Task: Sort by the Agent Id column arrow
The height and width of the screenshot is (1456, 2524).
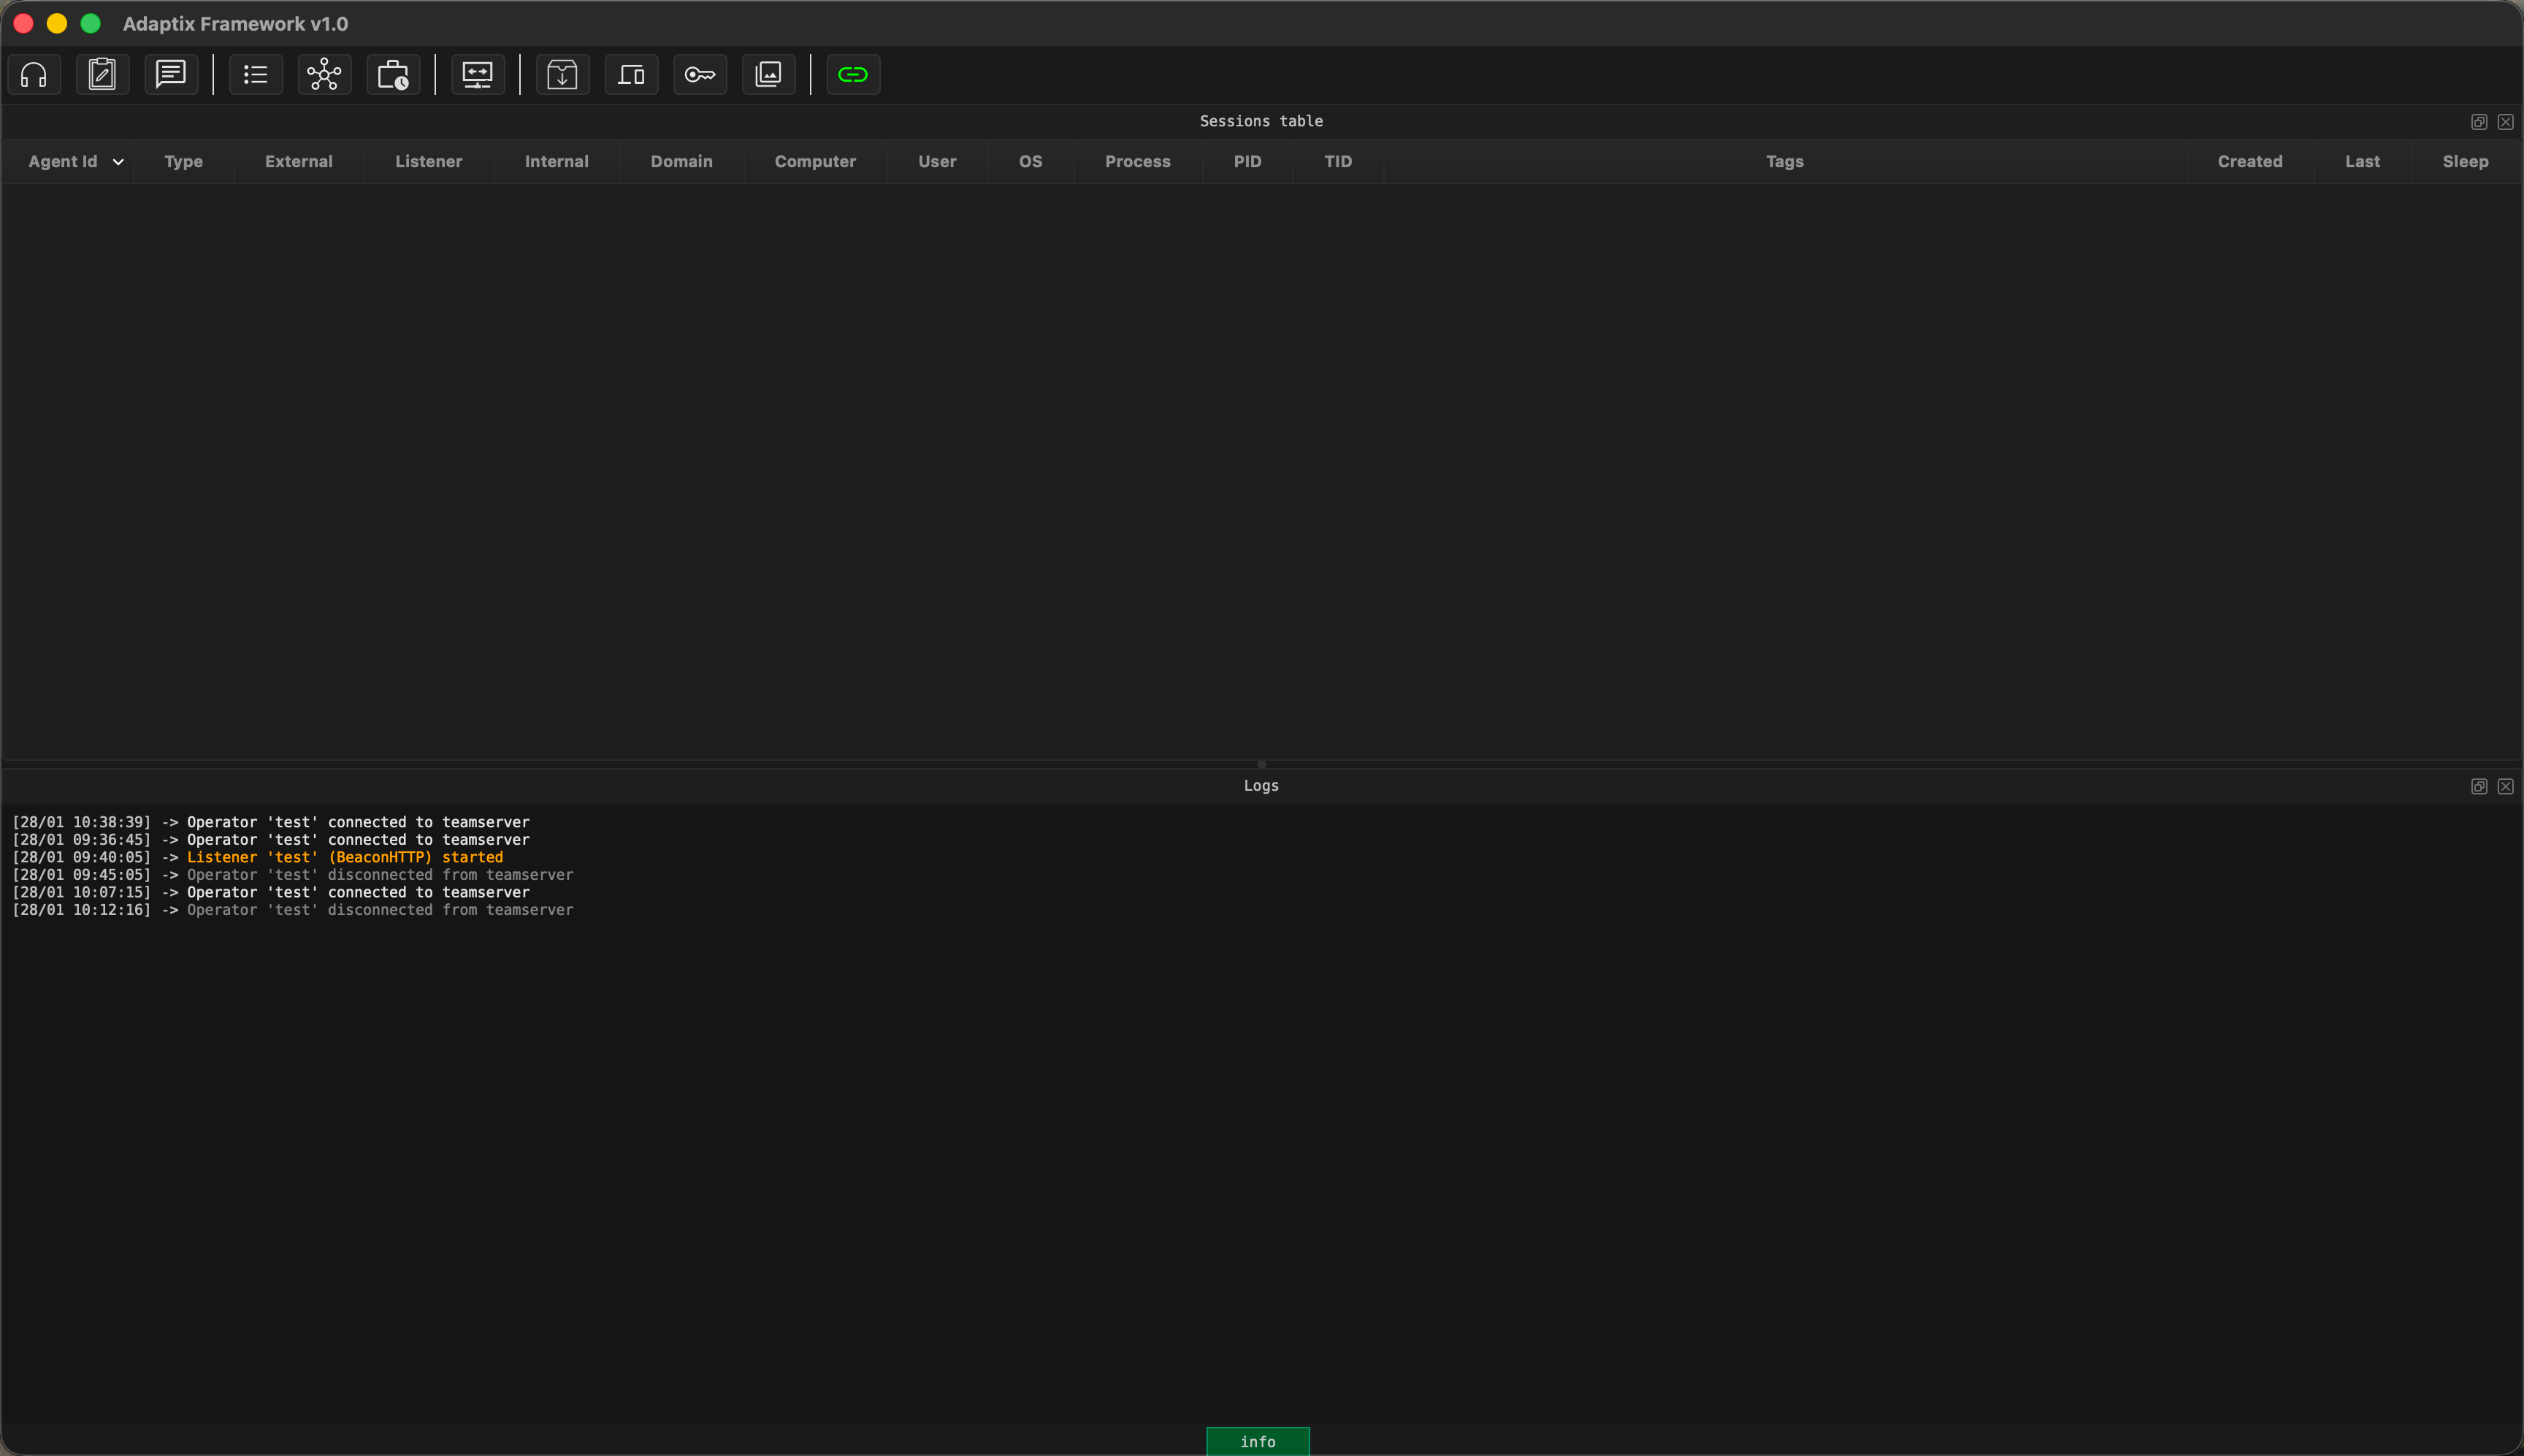Action: pyautogui.click(x=118, y=162)
